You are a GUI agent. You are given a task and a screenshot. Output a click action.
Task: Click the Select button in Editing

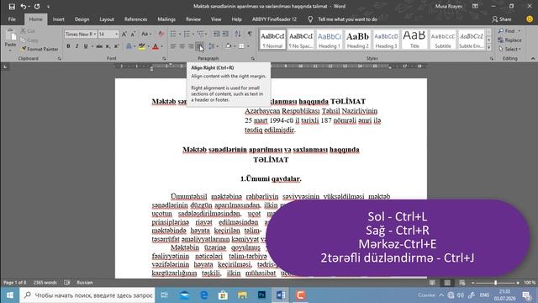pyautogui.click(x=510, y=49)
